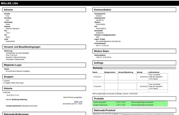The image size is (179, 115).
Task: Select the Mitglieder-Login section header
Action: point(44,65)
